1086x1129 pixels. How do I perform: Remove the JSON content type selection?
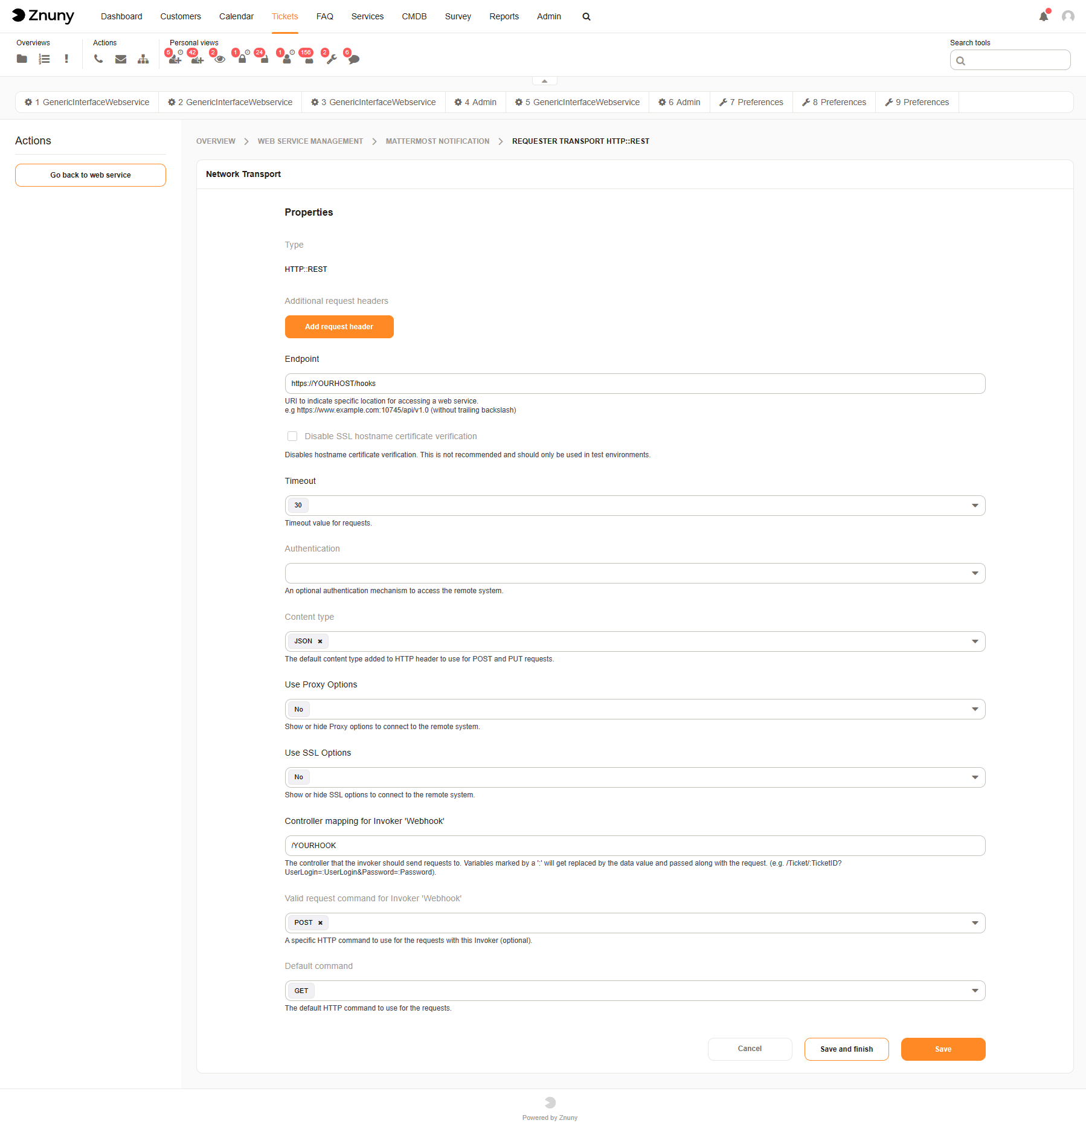tap(320, 642)
